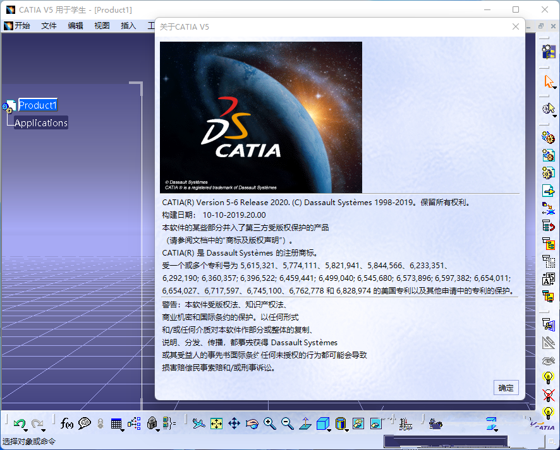Click the lock parameters icon
The image size is (560, 450).
coord(152,423)
